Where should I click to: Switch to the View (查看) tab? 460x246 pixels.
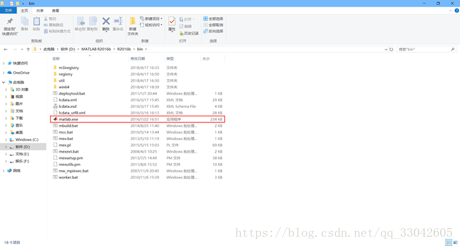(55, 11)
